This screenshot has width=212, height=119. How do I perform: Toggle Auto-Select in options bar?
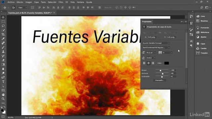13,8
